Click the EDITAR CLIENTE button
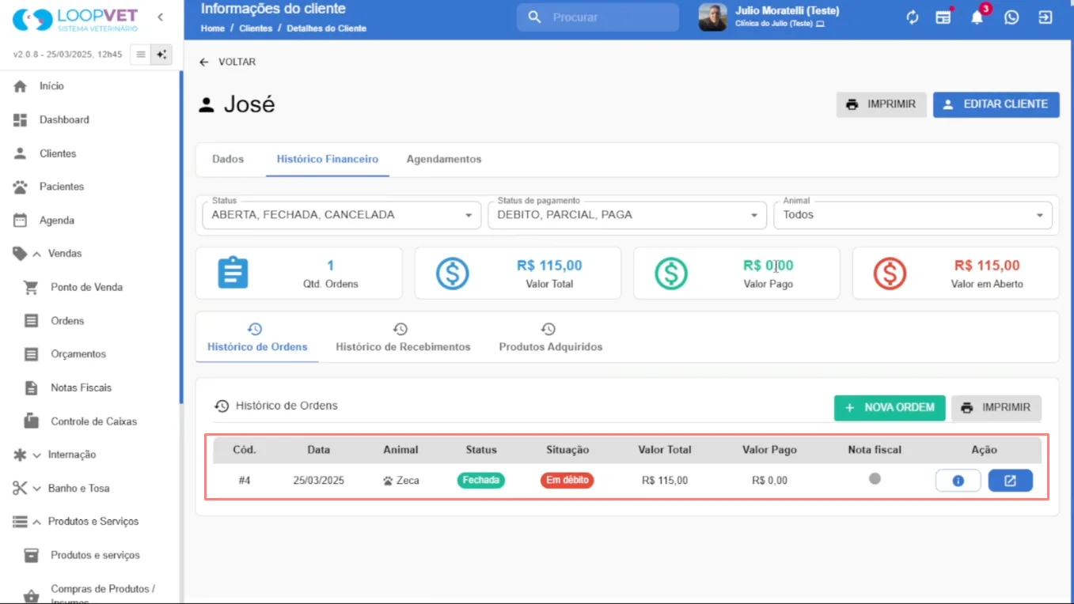This screenshot has width=1074, height=604. [x=996, y=104]
